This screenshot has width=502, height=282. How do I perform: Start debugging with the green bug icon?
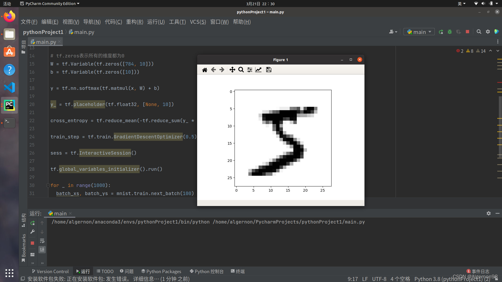[450, 32]
